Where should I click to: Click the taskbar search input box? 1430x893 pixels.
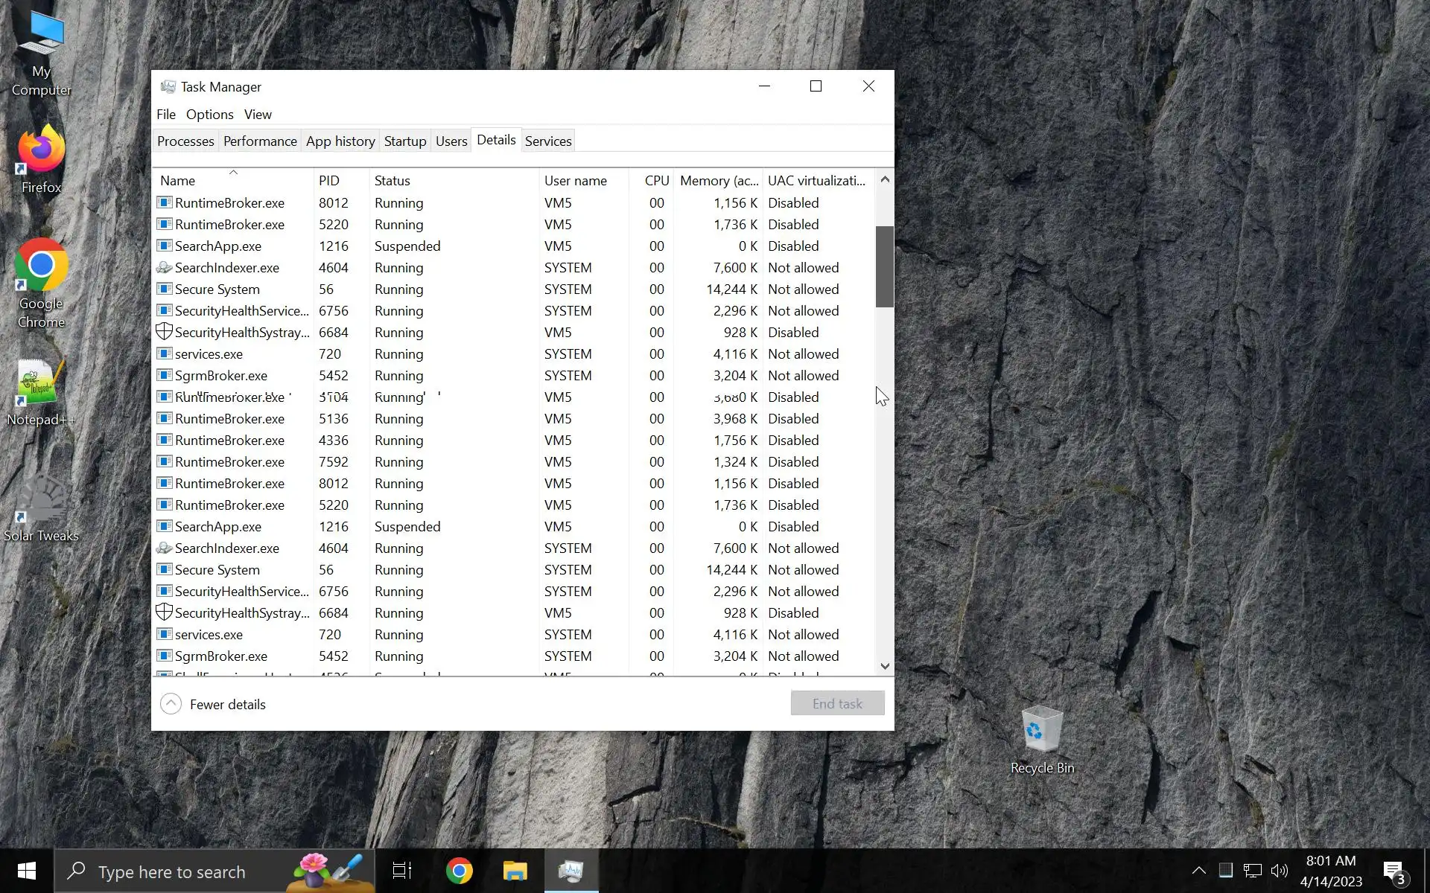point(171,872)
